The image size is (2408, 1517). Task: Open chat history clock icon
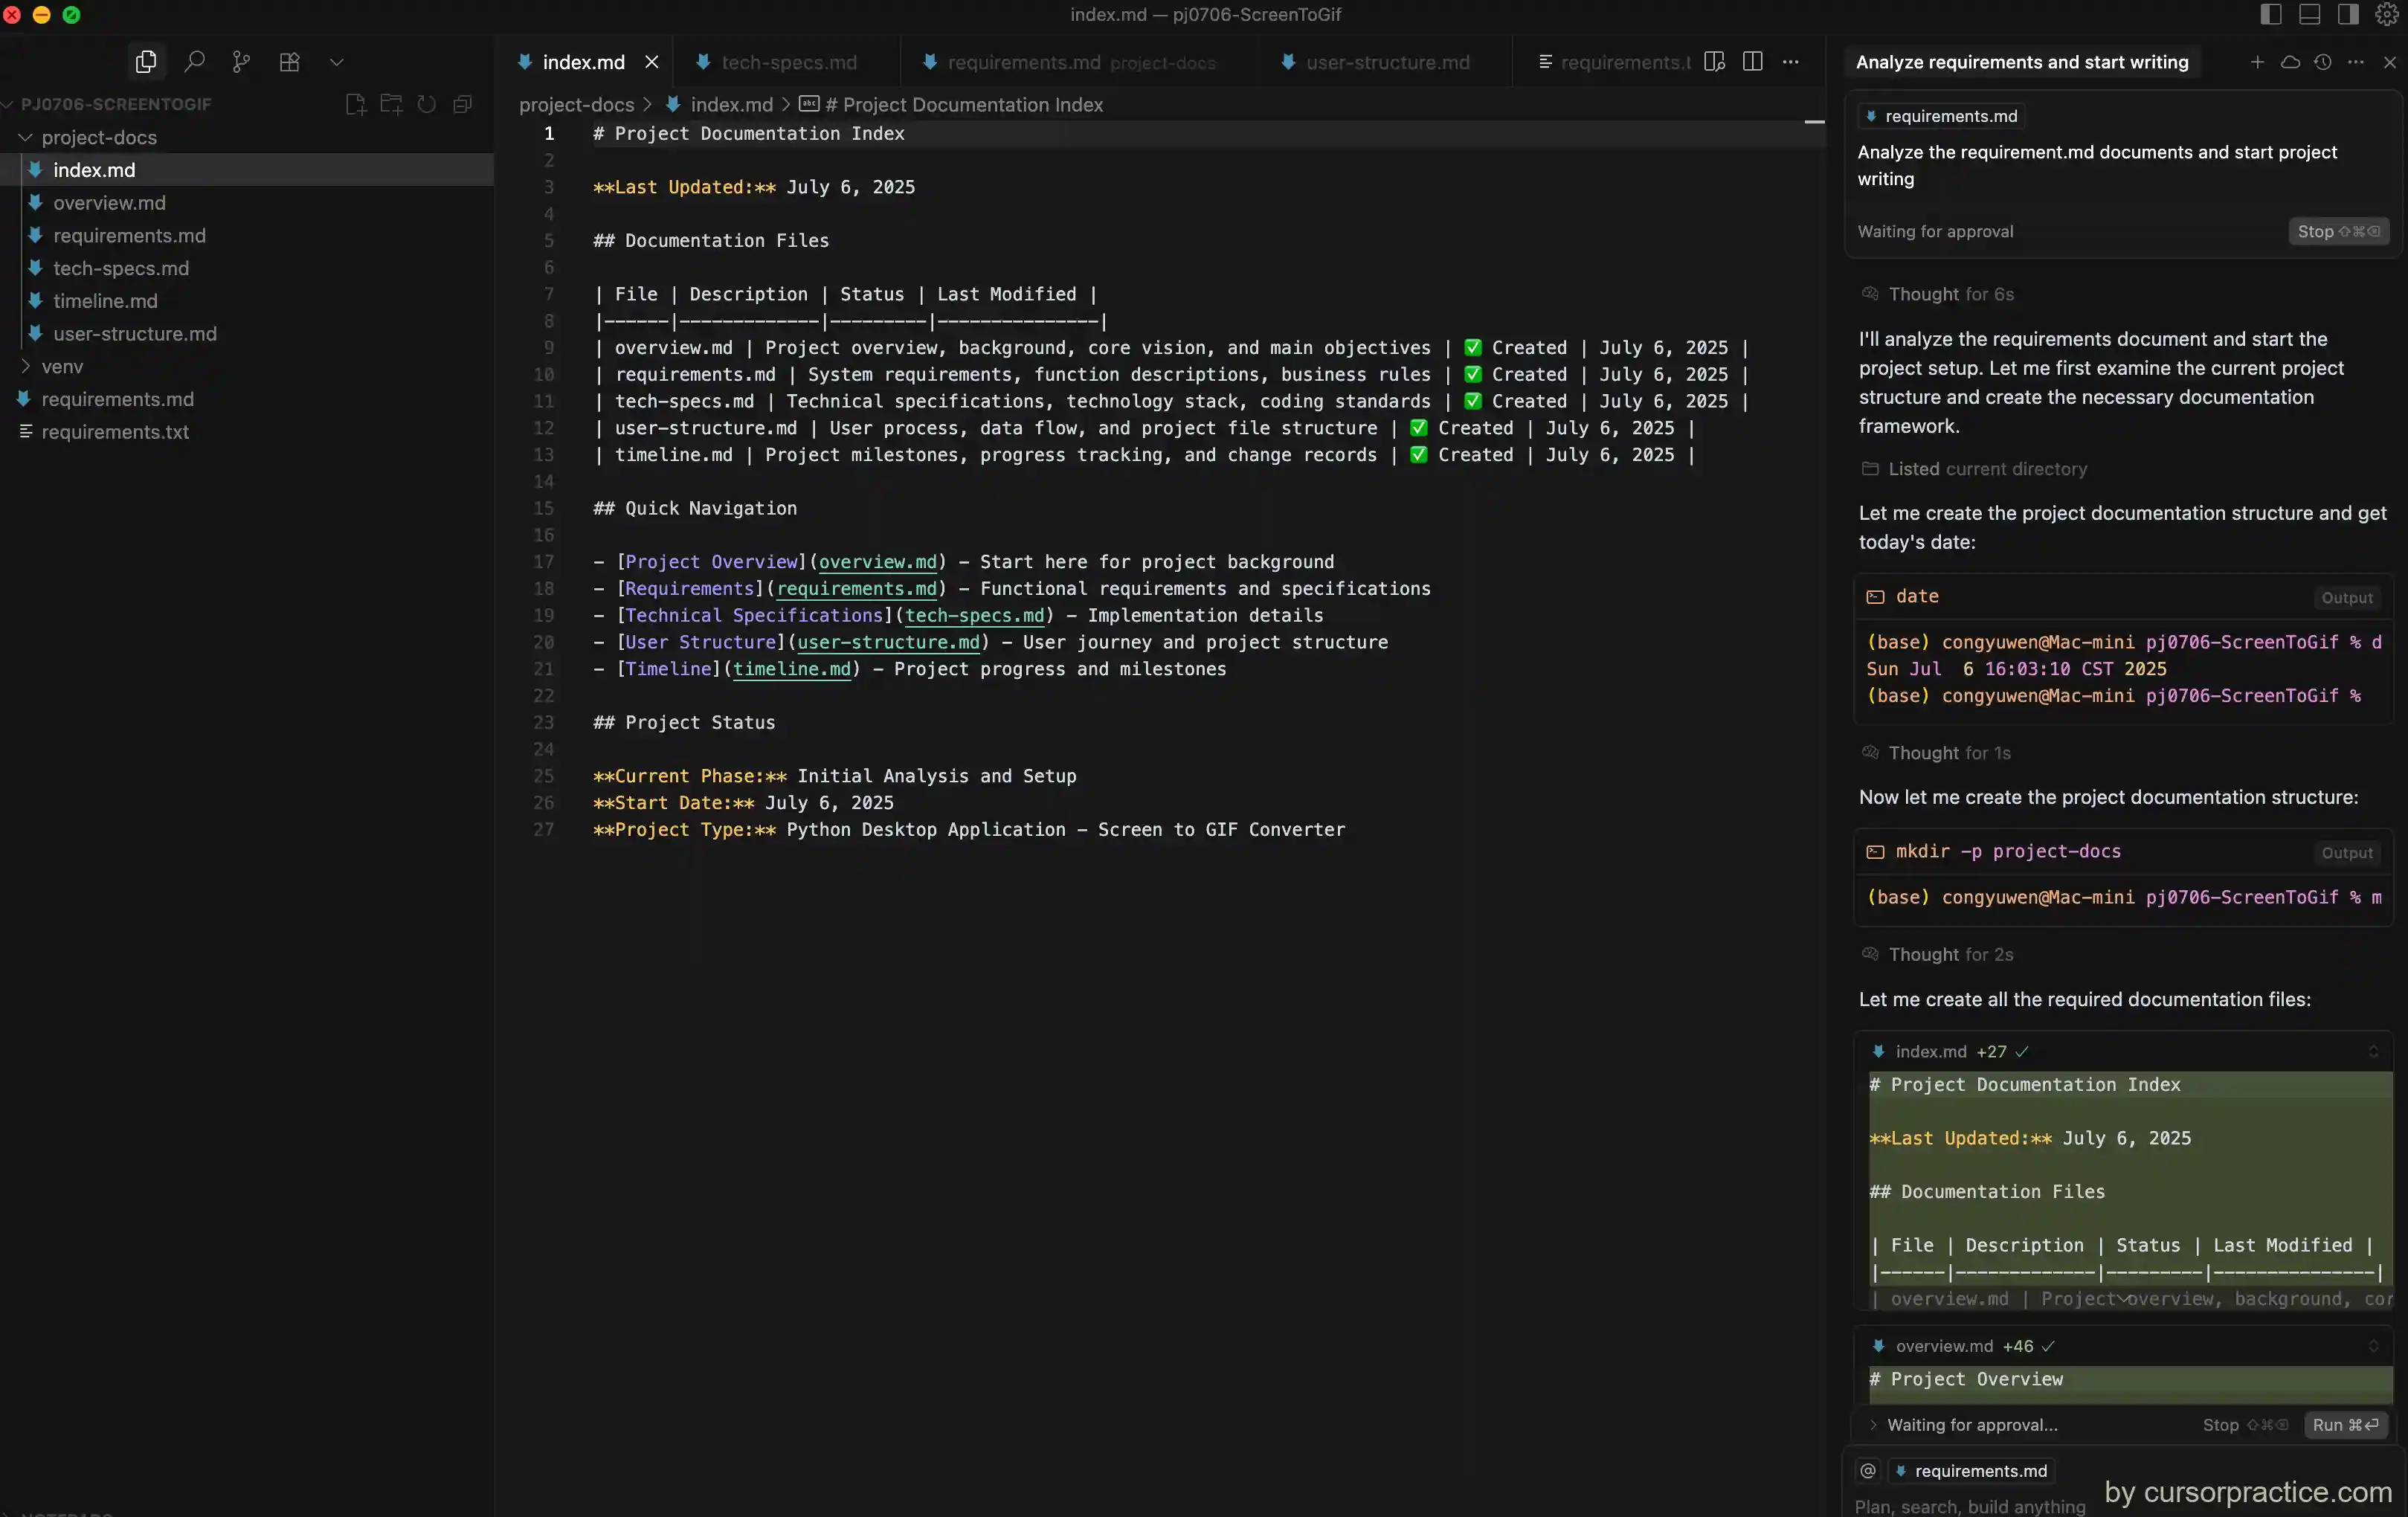pyautogui.click(x=2323, y=62)
